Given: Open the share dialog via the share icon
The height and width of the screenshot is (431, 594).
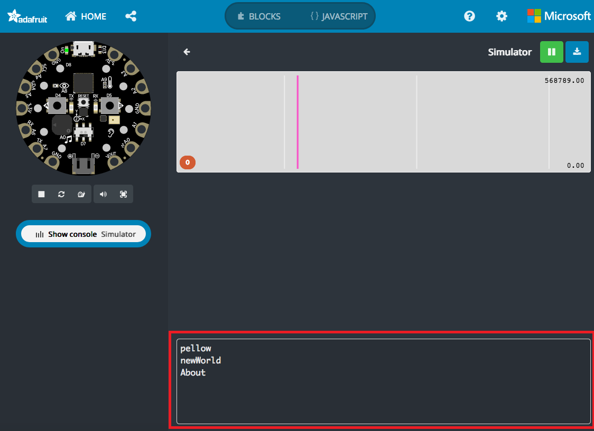Looking at the screenshot, I should coord(131,16).
